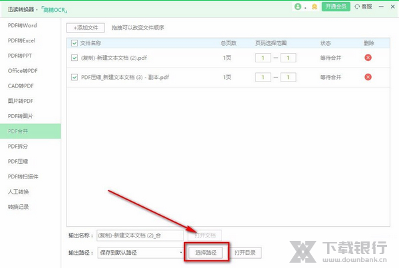Open PDF拆分 section

pos(18,146)
